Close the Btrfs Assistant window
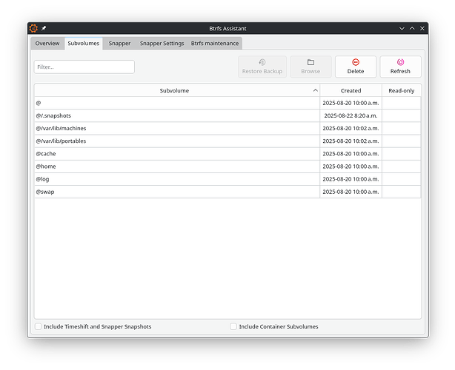This screenshot has width=455, height=370. coord(422,28)
